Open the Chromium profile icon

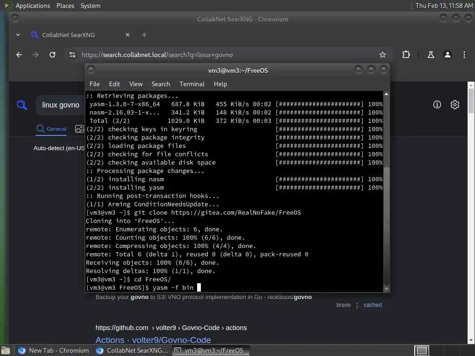[x=448, y=55]
